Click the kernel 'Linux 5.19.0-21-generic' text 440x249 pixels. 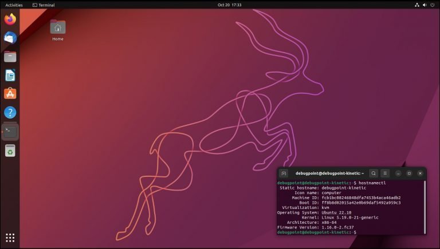pyautogui.click(x=350, y=218)
